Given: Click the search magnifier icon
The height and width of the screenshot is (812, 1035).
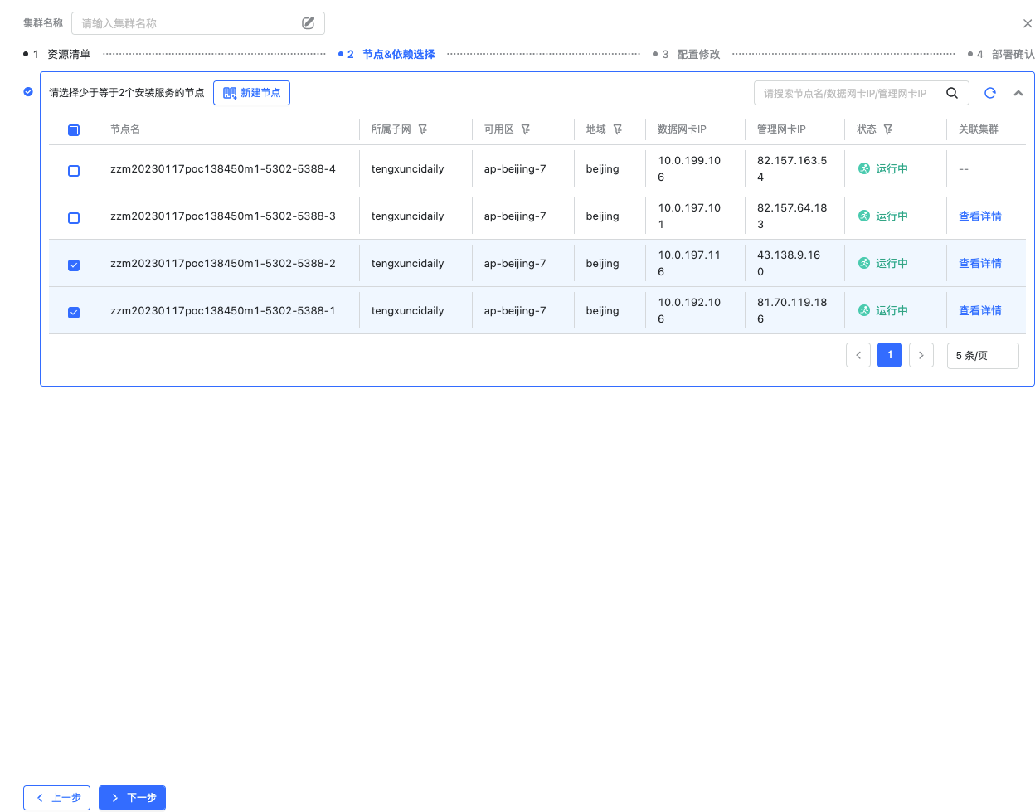Looking at the screenshot, I should click(952, 93).
